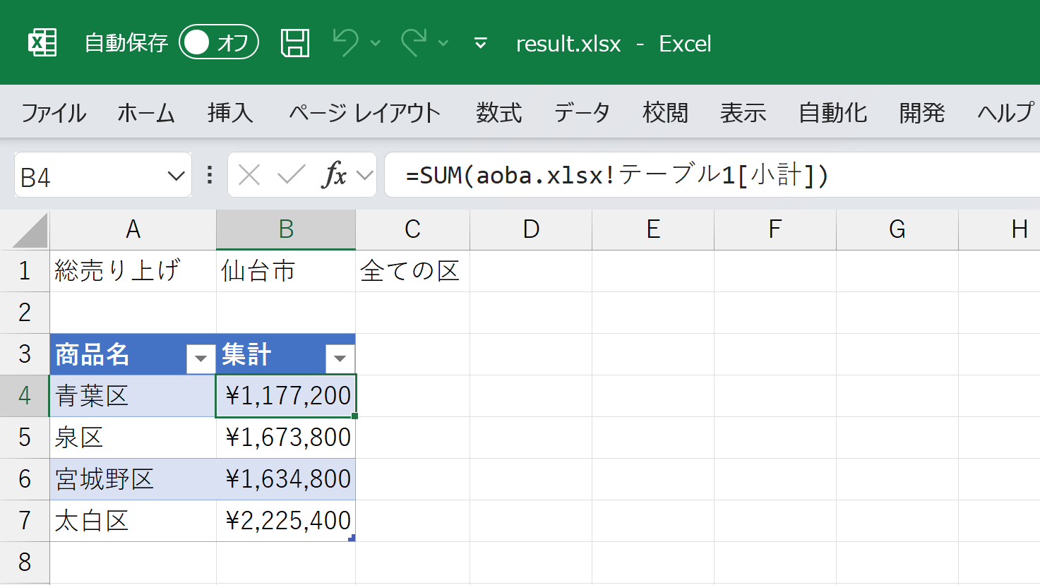Select cell containing 青葉区
This screenshot has width=1040, height=585.
(x=133, y=396)
